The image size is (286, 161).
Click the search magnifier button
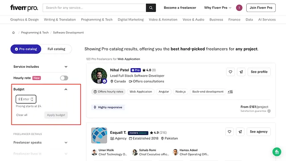pos(151,8)
